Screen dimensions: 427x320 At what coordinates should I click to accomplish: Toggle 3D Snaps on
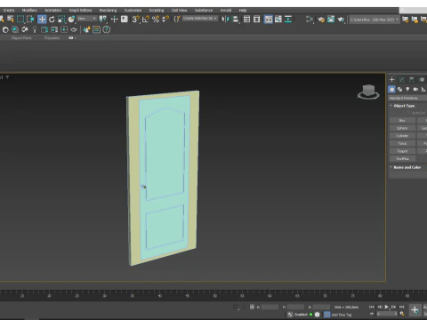pos(135,20)
